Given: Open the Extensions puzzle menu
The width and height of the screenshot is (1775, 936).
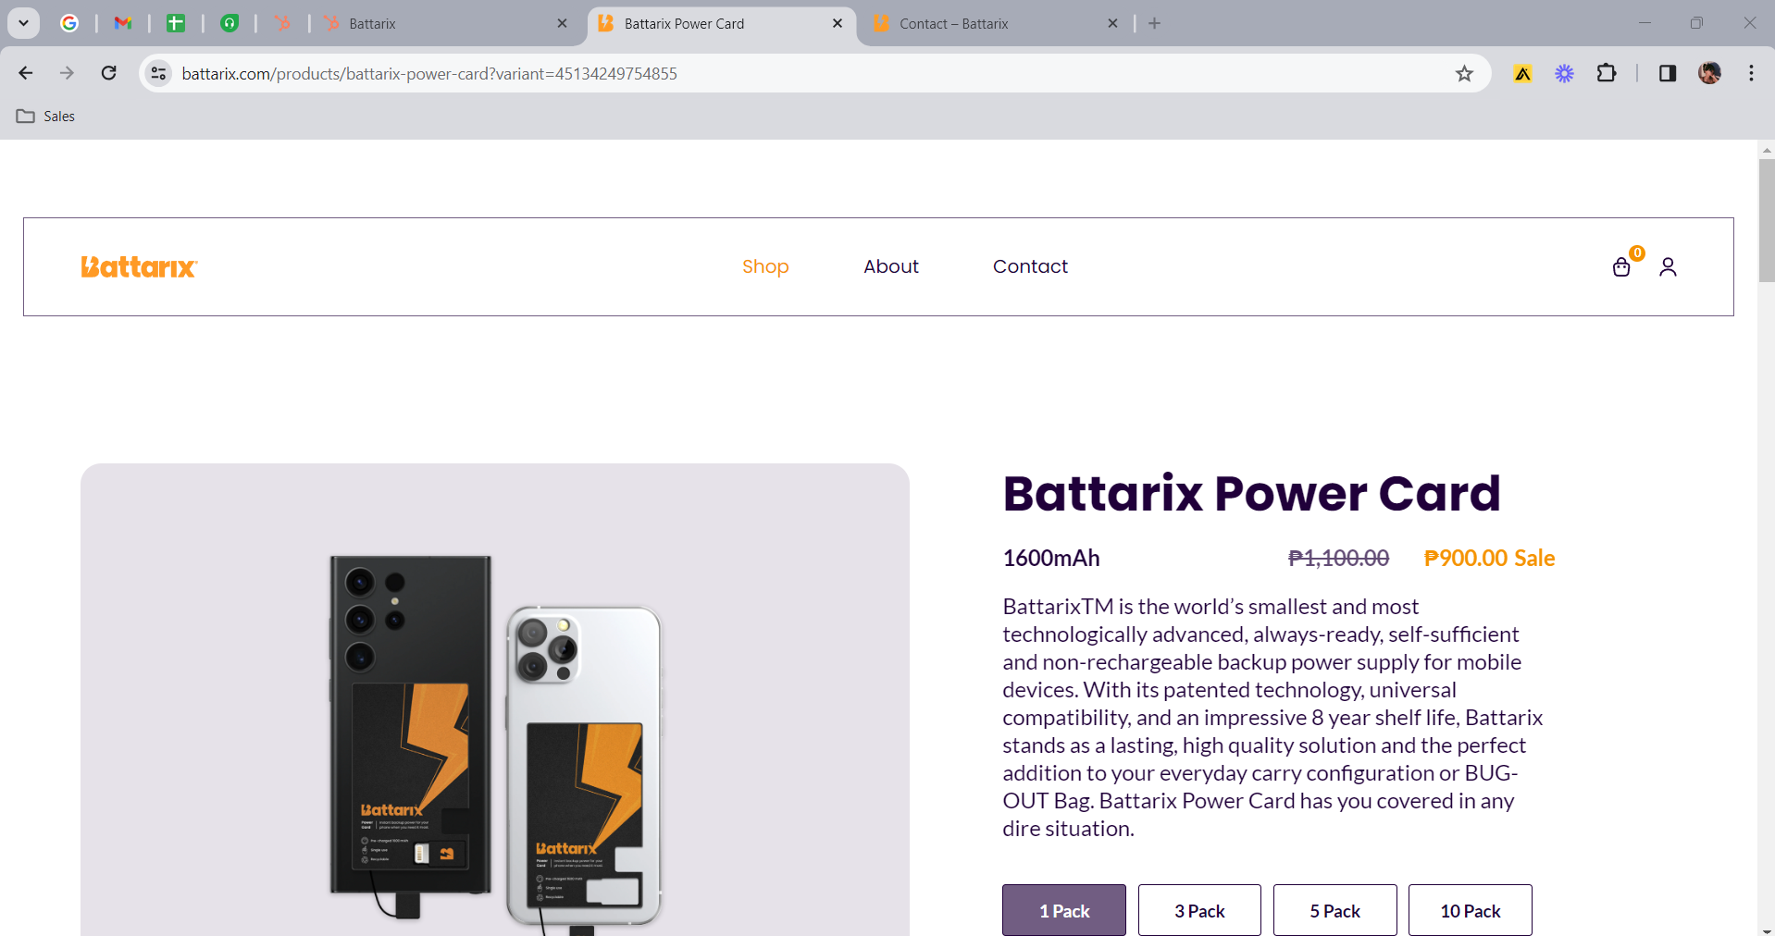Looking at the screenshot, I should (x=1607, y=73).
